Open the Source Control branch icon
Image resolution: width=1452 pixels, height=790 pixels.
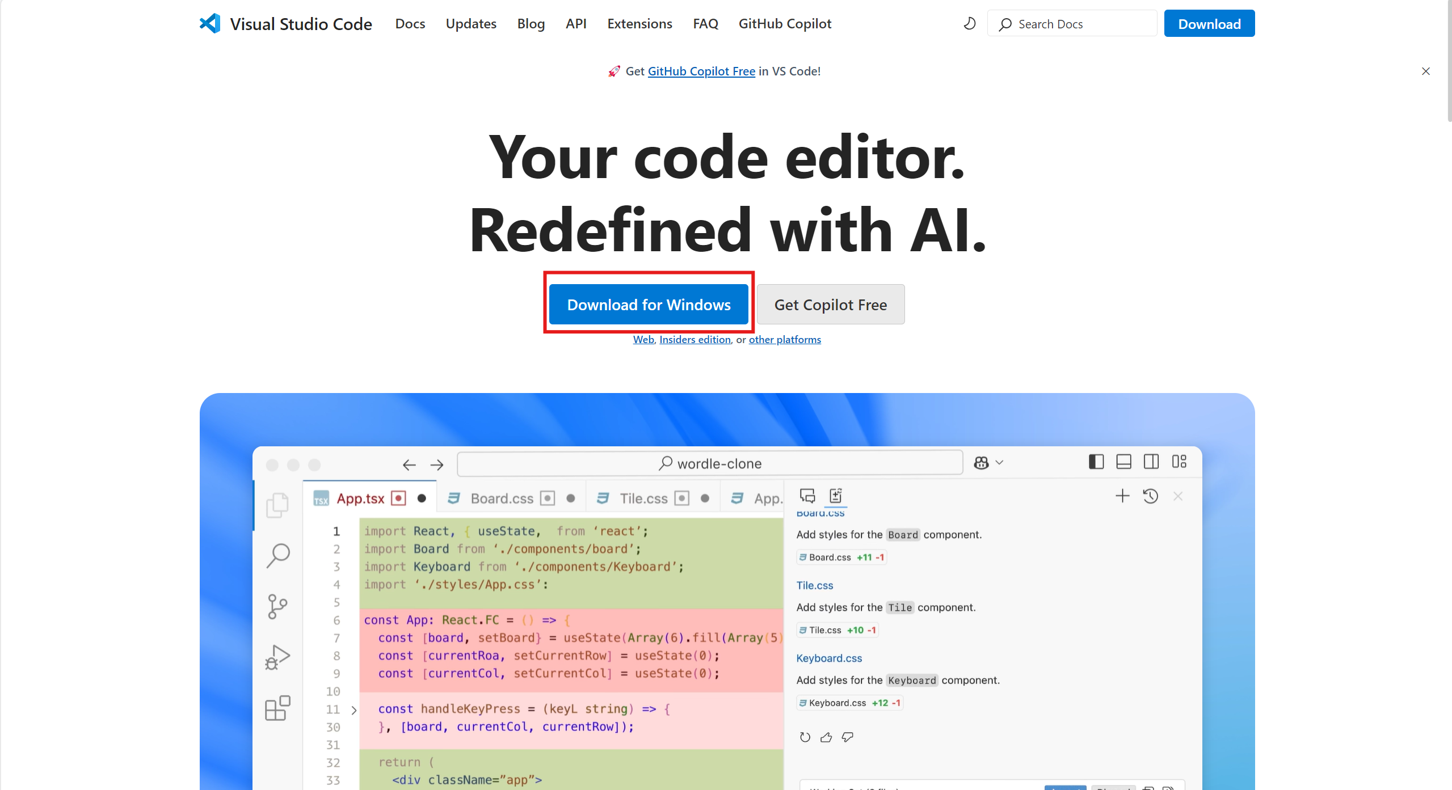coord(277,606)
